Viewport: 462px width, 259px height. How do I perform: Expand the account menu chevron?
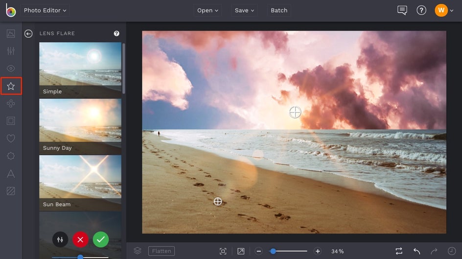tap(452, 11)
